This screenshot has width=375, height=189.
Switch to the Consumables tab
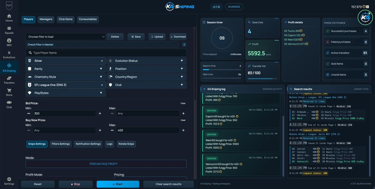click(x=88, y=19)
